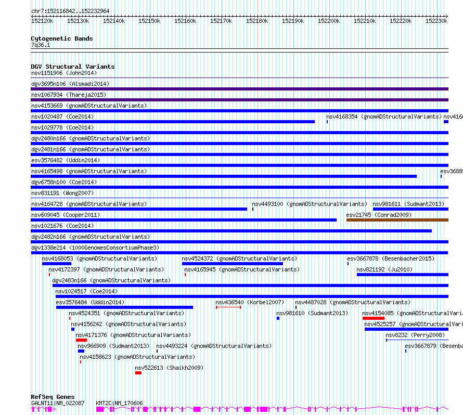Viewport: 463px width, 415px height.
Task: Select the nsv522613 (Shaikh2009) label
Action: click(169, 368)
